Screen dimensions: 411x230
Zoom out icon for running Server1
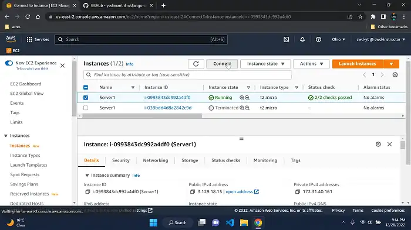click(x=247, y=98)
